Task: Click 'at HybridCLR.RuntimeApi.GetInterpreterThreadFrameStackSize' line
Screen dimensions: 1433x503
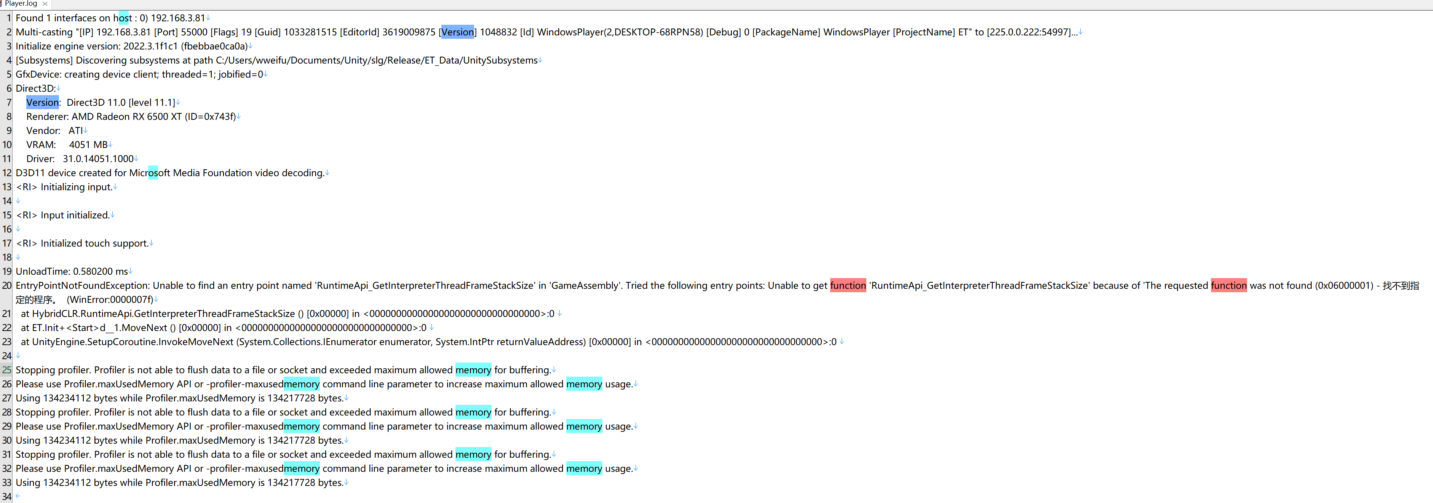Action: pyautogui.click(x=288, y=314)
